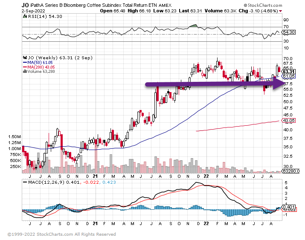
Task: Click the boxed 54.30 RSI value tag
Action: (289, 32)
